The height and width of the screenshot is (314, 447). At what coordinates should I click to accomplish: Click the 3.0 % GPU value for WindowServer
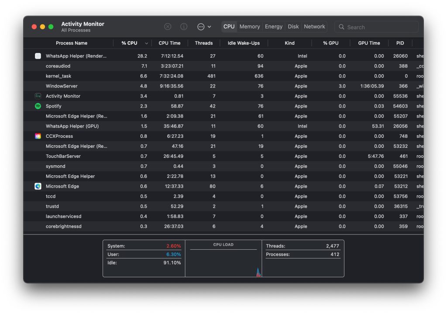click(x=342, y=86)
